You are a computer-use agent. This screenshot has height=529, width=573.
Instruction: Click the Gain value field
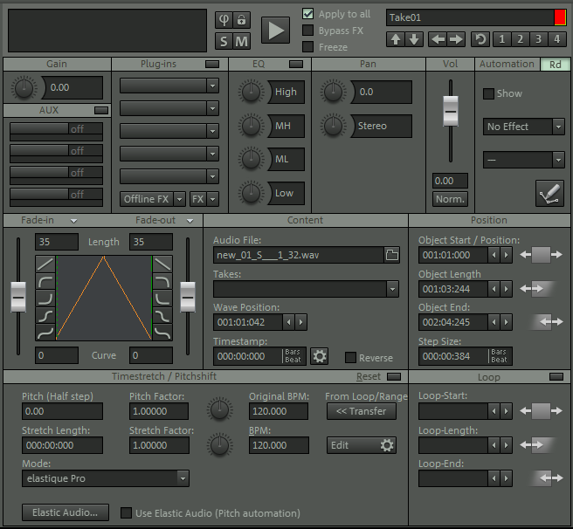point(73,87)
